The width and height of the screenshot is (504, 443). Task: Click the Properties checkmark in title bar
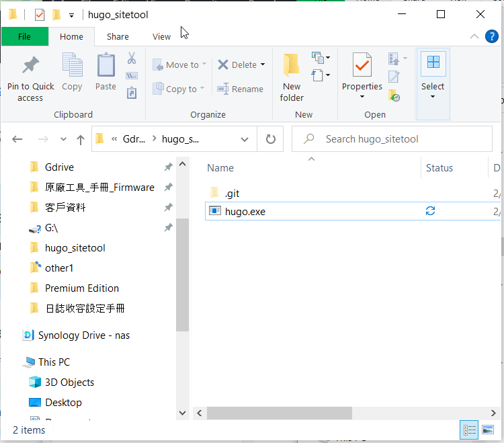point(39,15)
